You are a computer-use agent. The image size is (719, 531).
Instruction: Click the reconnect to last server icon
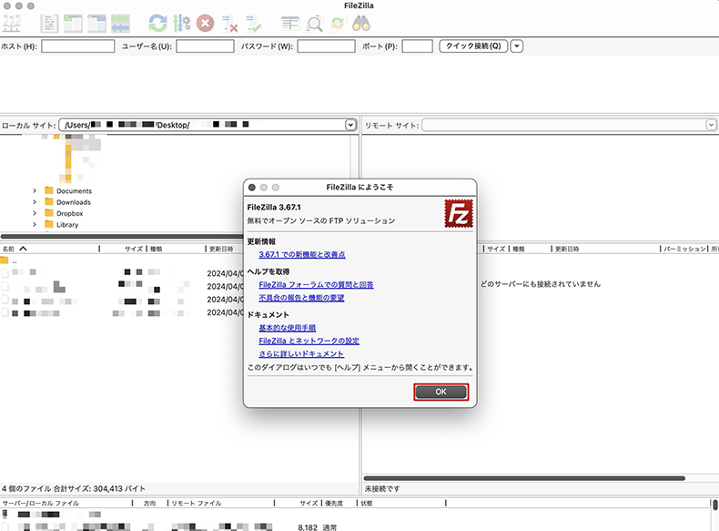253,24
